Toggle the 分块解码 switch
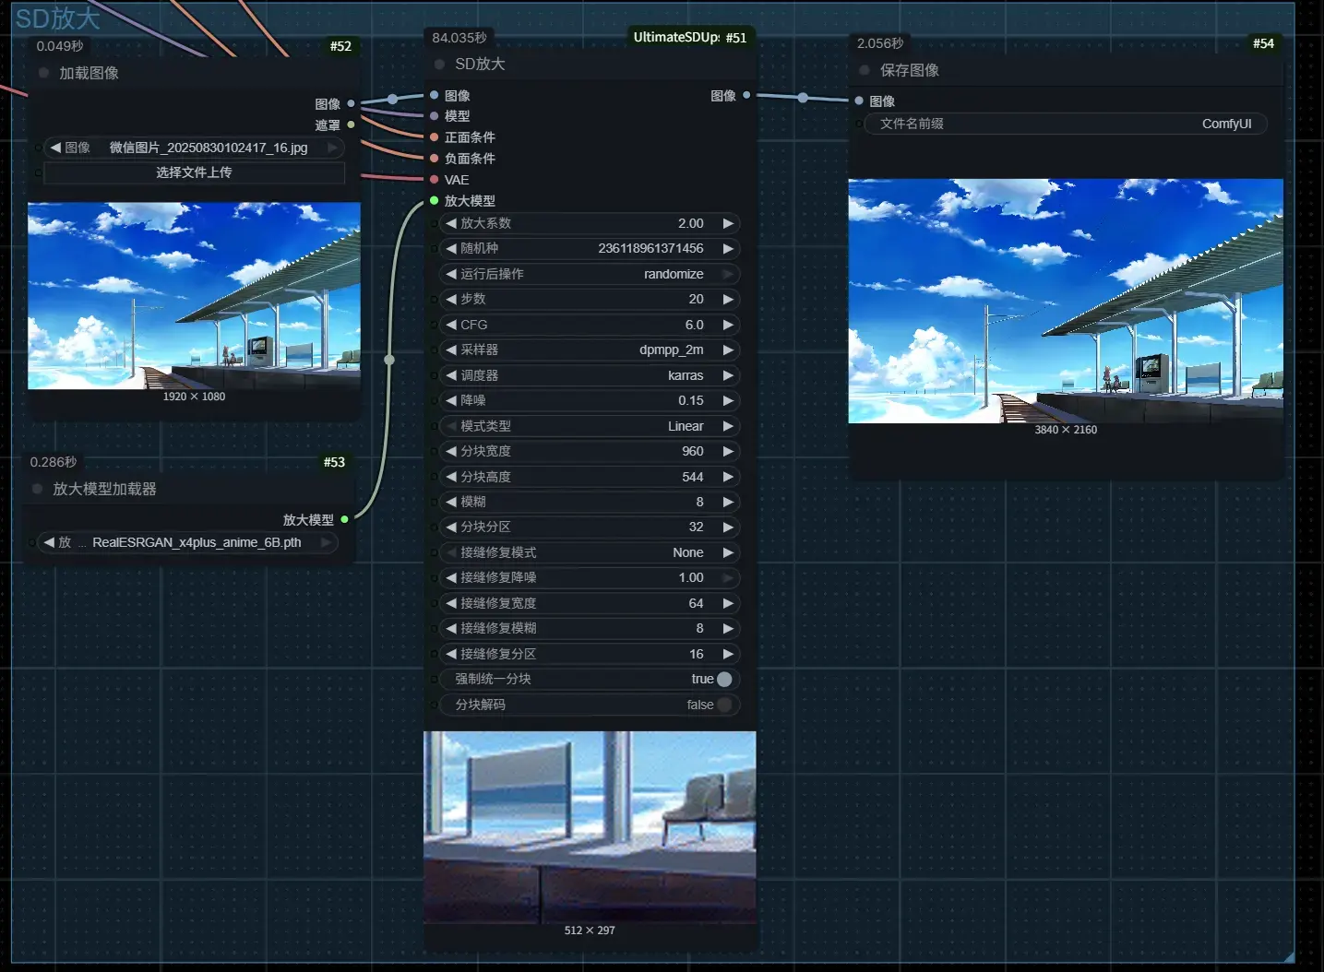Screen dimensions: 1324x972 pyautogui.click(x=724, y=705)
